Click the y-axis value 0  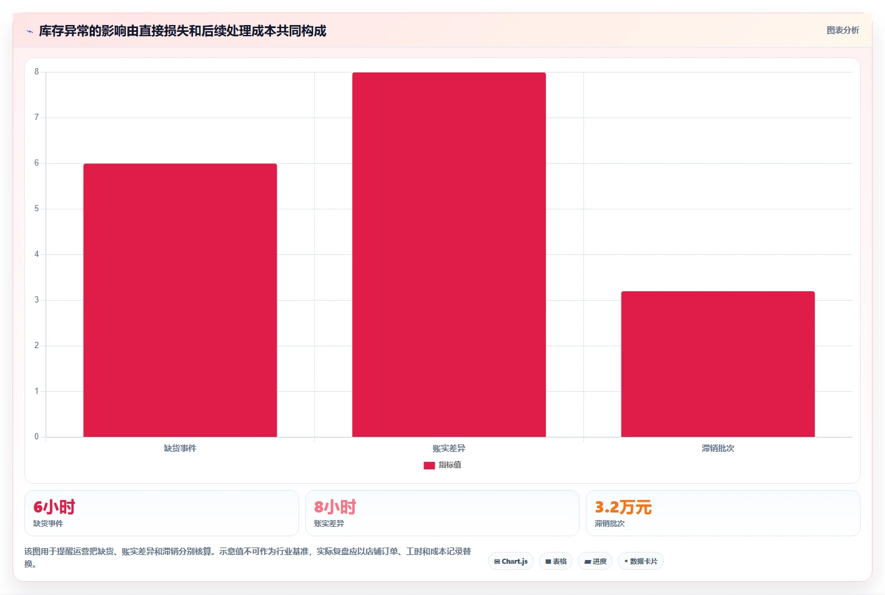[36, 437]
